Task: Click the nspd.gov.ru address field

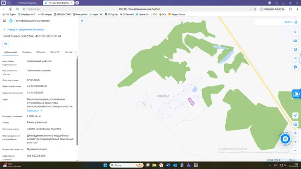Action: tap(33, 9)
